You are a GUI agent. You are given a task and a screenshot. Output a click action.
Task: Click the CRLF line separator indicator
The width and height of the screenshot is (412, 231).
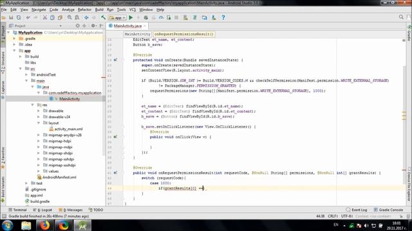click(x=333, y=216)
